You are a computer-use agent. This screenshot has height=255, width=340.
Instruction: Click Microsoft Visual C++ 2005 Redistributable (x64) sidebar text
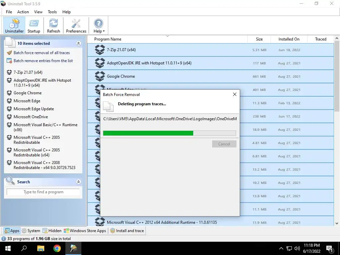click(37, 152)
